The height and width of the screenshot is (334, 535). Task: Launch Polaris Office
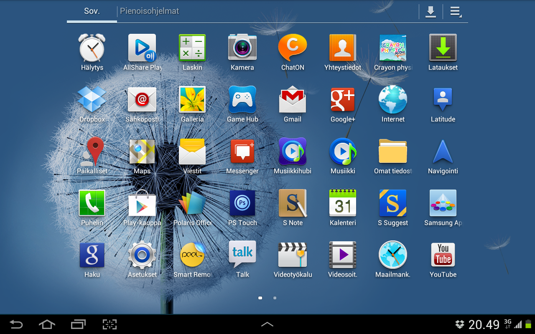pos(192,208)
